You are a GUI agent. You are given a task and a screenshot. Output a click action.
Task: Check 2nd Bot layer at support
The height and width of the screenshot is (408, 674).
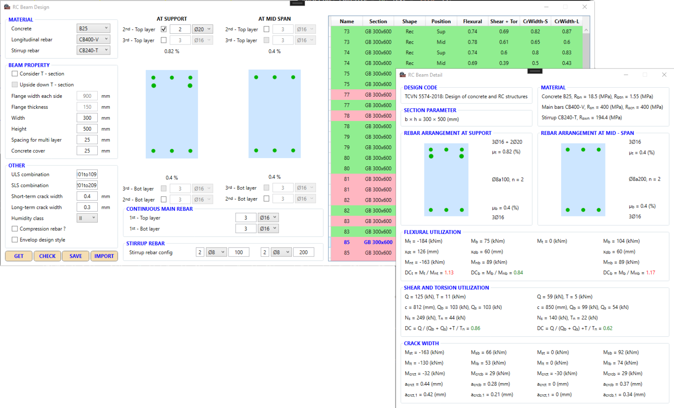coord(164,200)
